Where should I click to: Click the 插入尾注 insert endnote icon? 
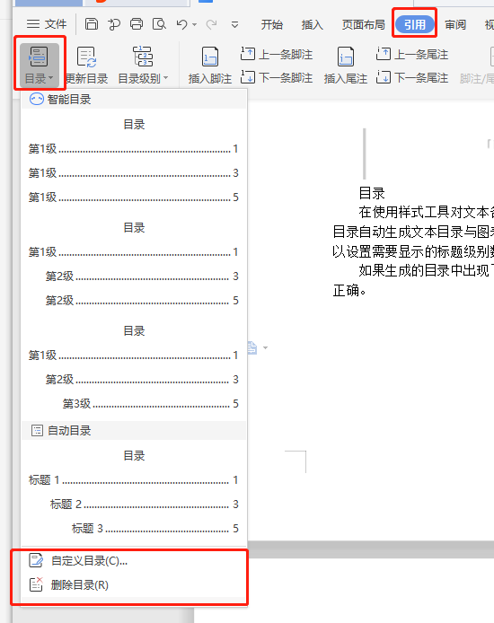tap(346, 66)
